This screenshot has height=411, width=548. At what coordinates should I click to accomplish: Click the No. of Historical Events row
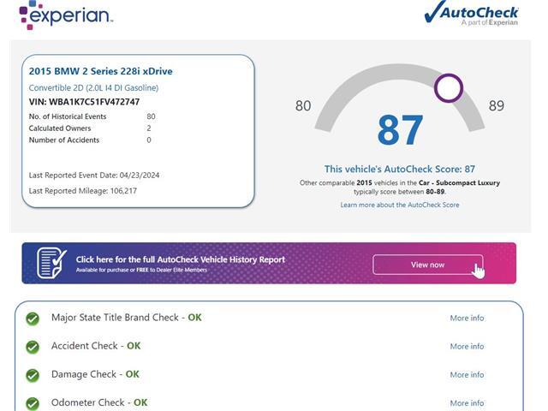point(92,116)
